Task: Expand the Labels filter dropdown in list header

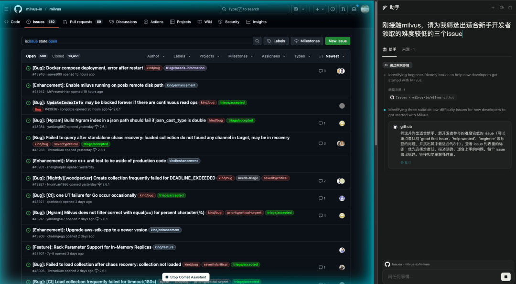Action: pos(182,56)
